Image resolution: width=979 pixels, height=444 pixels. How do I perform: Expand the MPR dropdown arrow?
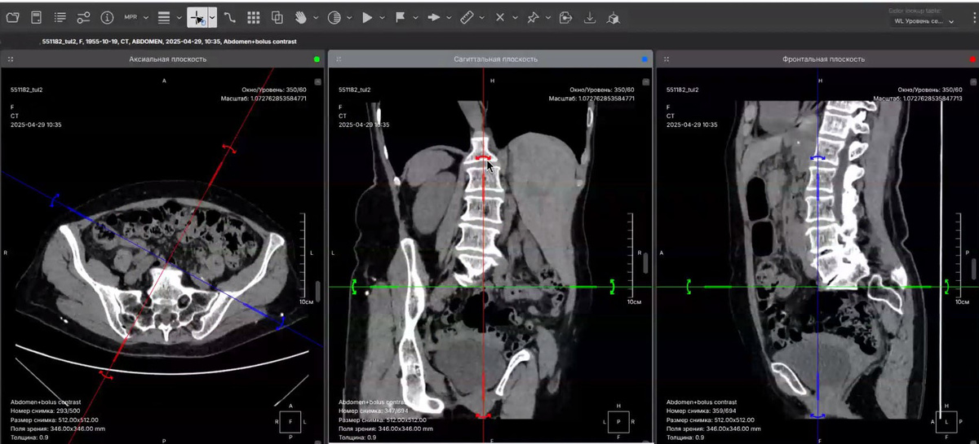pyautogui.click(x=146, y=17)
